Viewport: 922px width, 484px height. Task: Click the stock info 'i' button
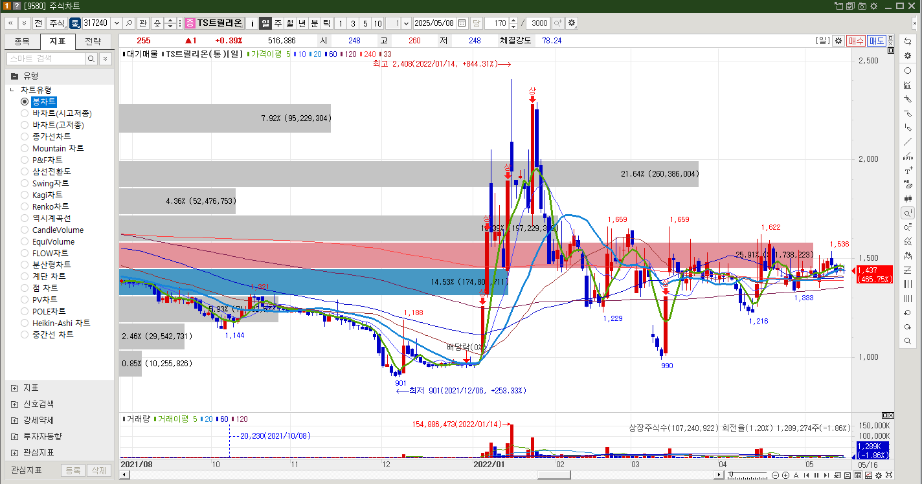(x=252, y=23)
